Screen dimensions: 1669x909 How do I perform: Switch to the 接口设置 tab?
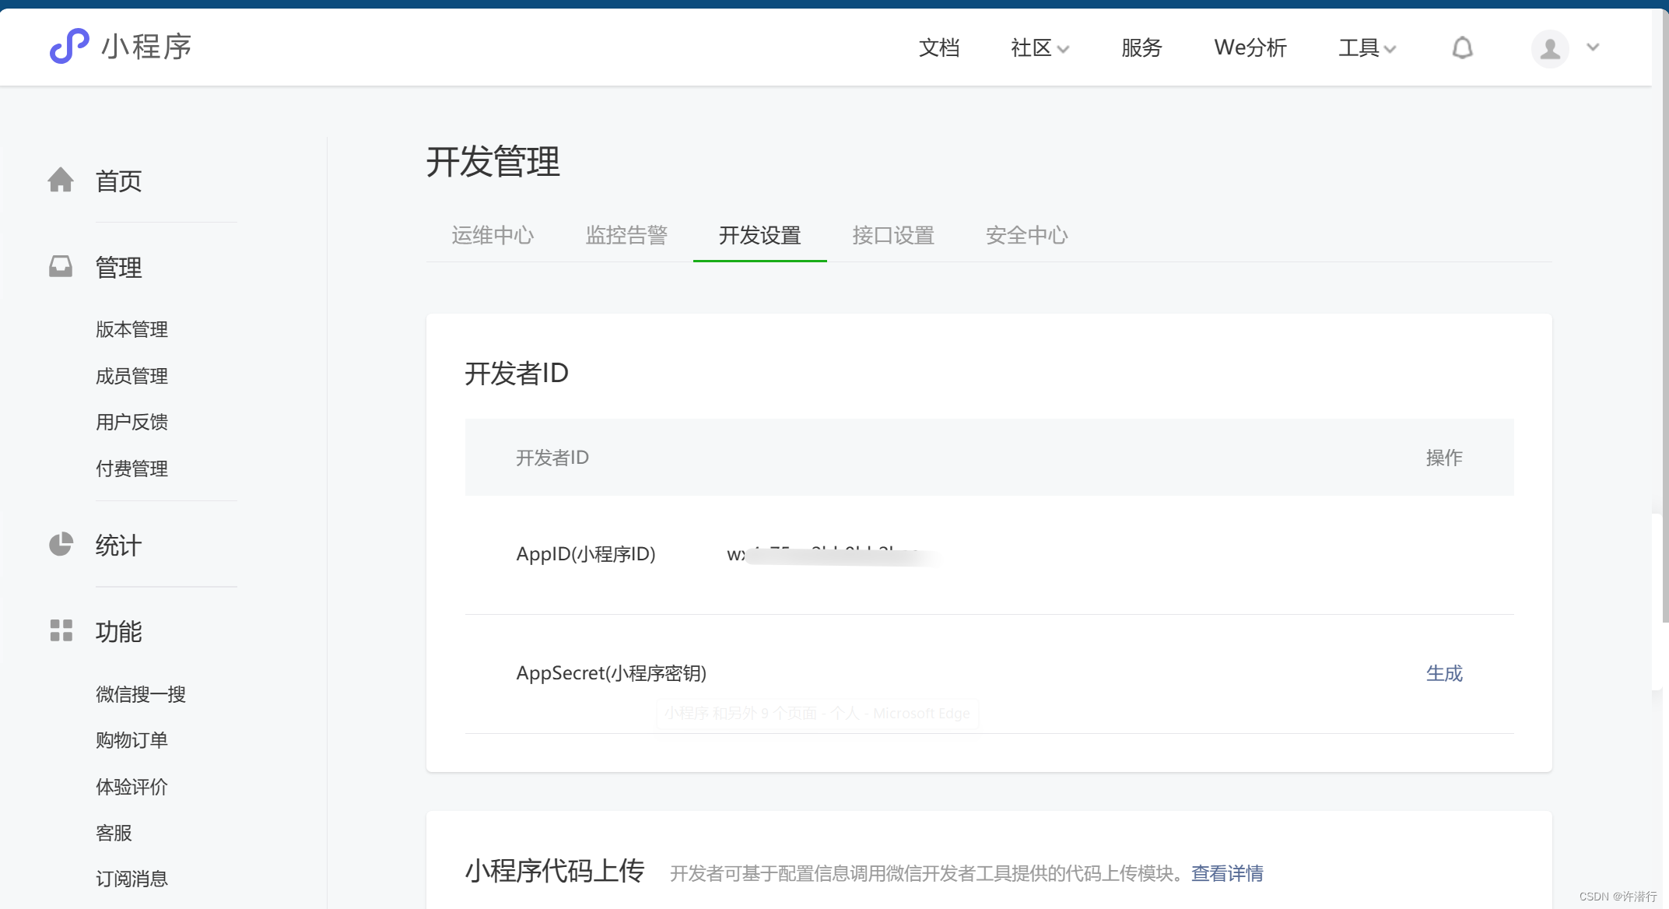coord(893,235)
